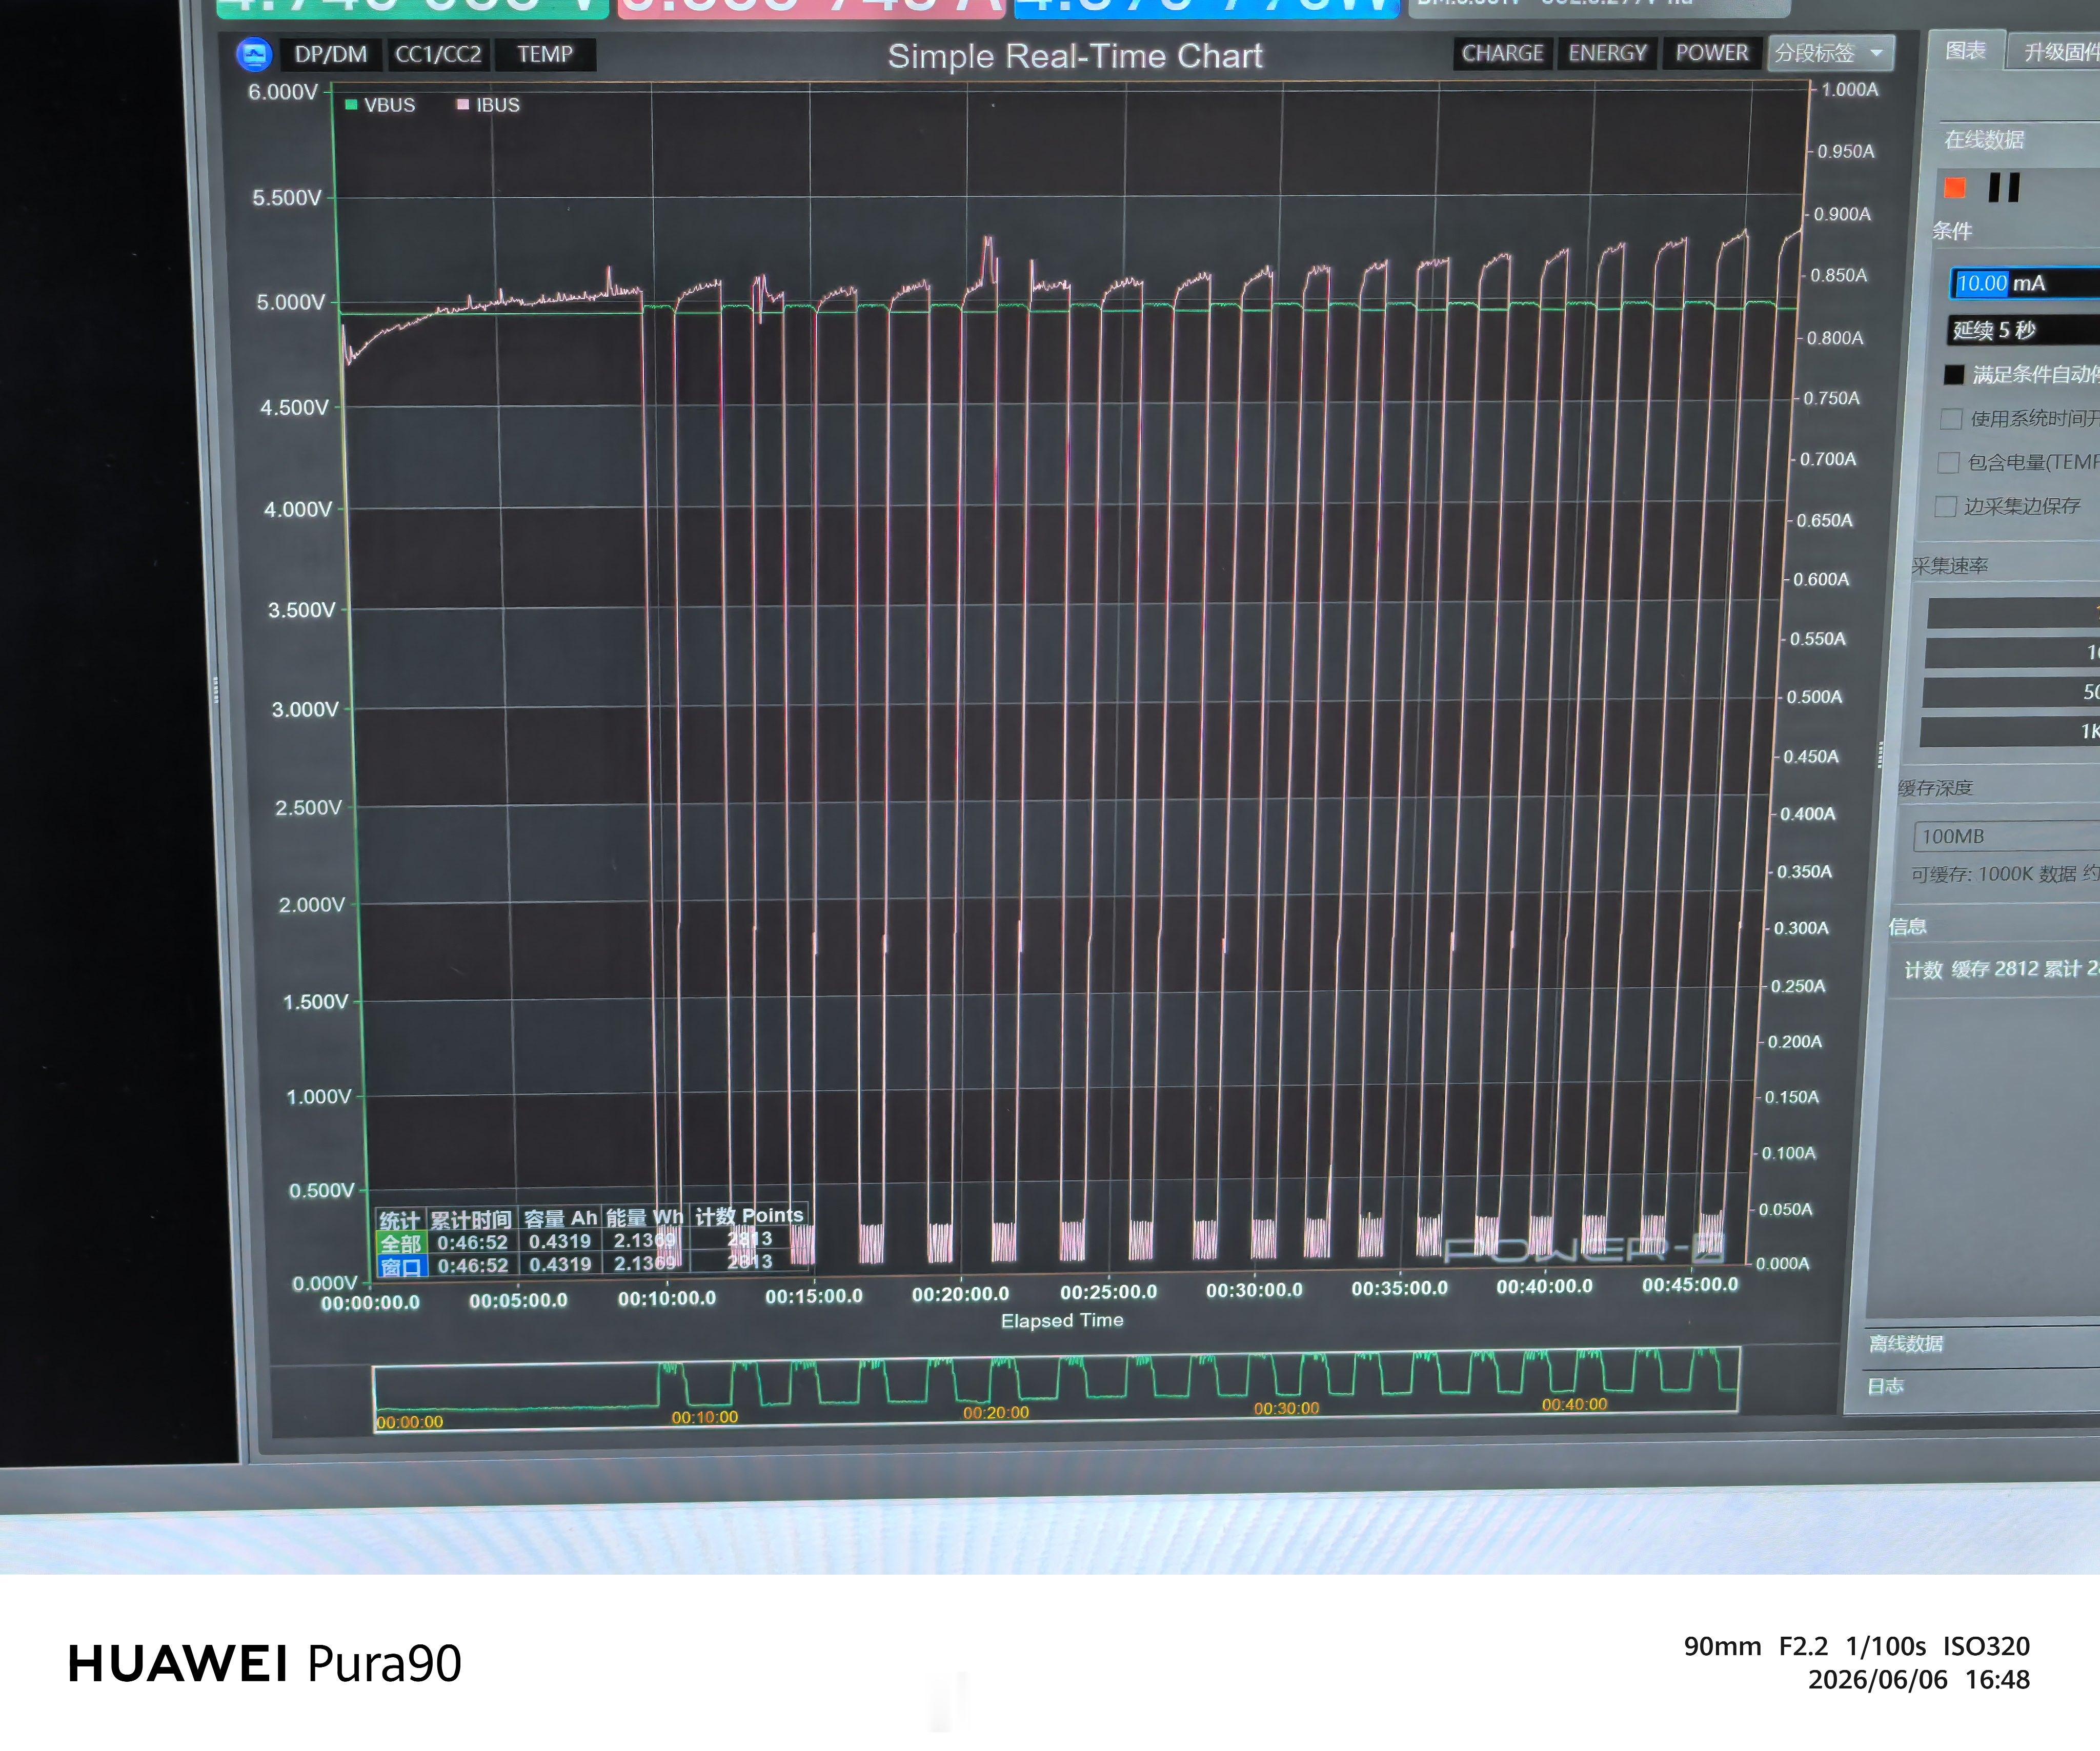
Task: Expand the 离线数据 section
Action: point(1905,1343)
